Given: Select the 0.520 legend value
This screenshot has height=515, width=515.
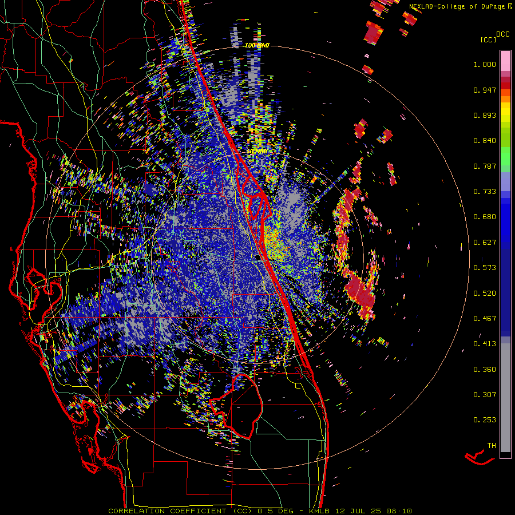Looking at the screenshot, I should 485,294.
